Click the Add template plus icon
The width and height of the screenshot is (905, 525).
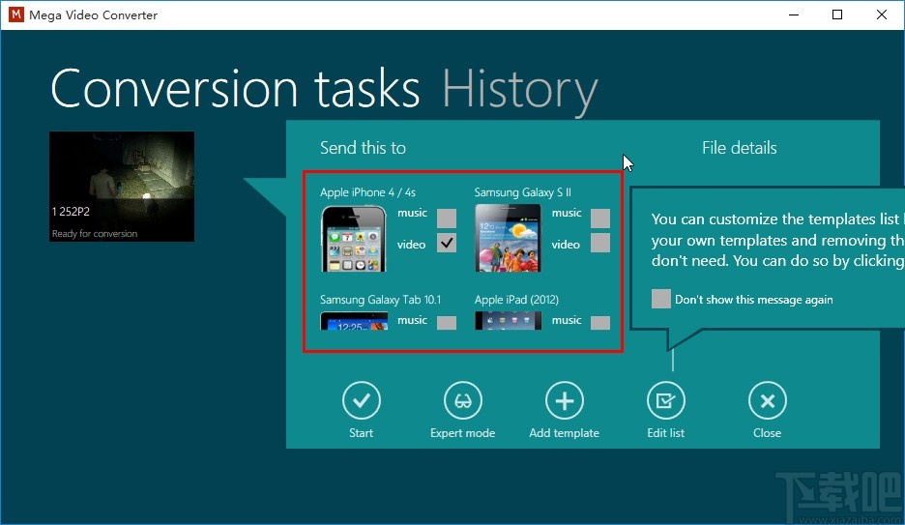[565, 400]
